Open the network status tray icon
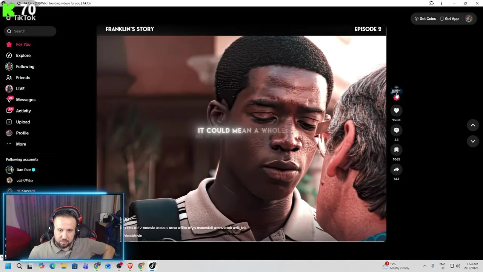This screenshot has height=272, width=483. point(452,266)
